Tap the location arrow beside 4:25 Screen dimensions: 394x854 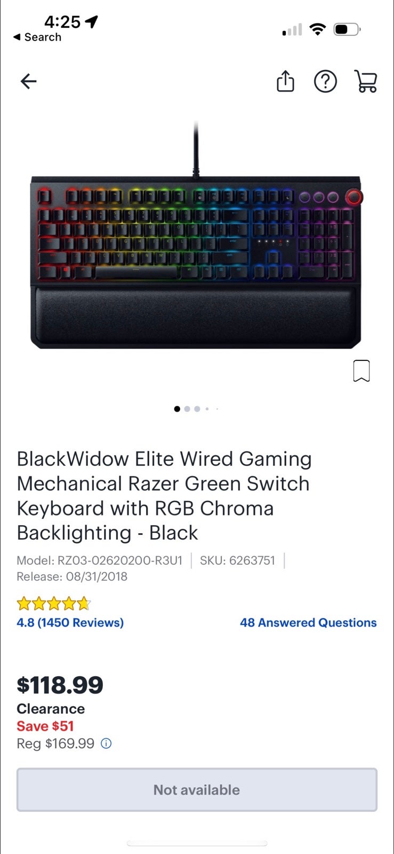click(92, 22)
